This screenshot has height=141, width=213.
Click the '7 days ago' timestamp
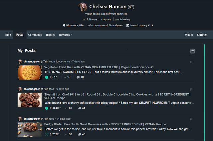tap(79, 62)
